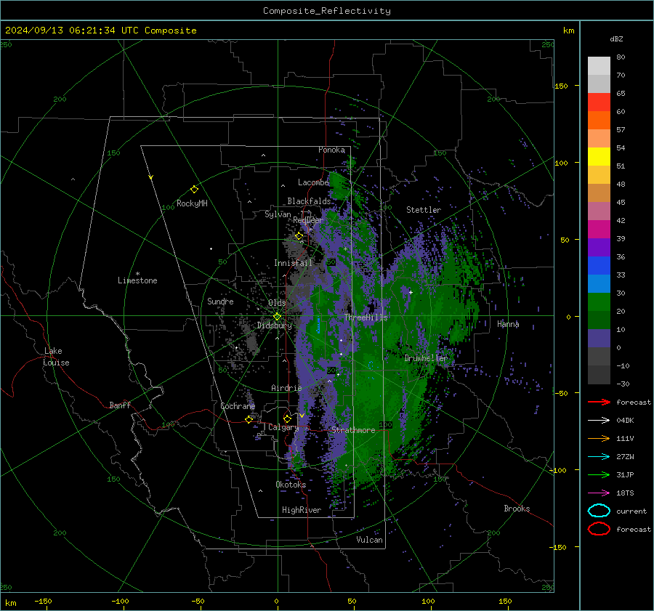The image size is (654, 611).
Task: Click the green 31JP arrow in legend
Action: click(x=599, y=474)
